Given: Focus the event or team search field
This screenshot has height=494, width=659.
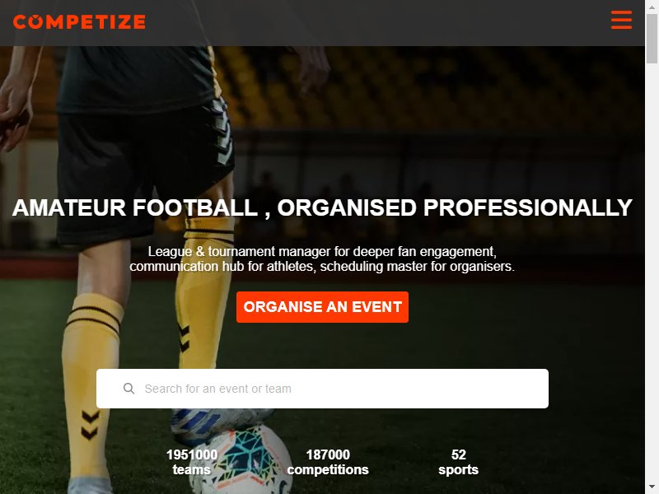Looking at the screenshot, I should tap(322, 389).
